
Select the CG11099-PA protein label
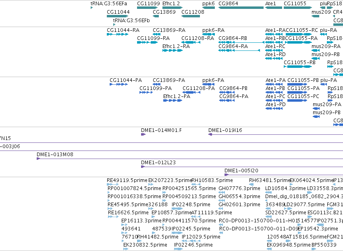point(156,88)
